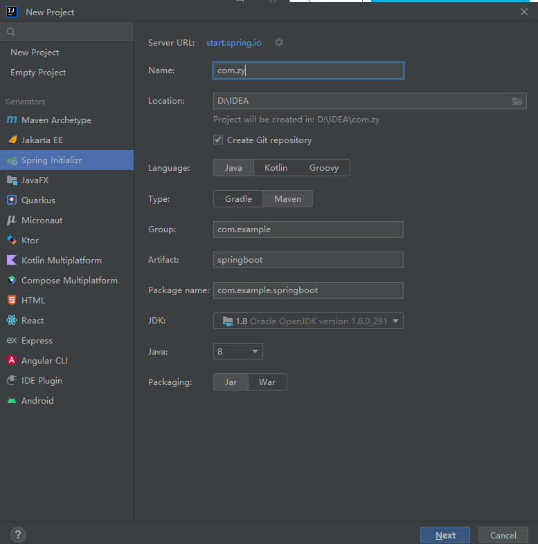The image size is (538, 544).
Task: Select the Maven Archetype generator
Action: (x=56, y=120)
